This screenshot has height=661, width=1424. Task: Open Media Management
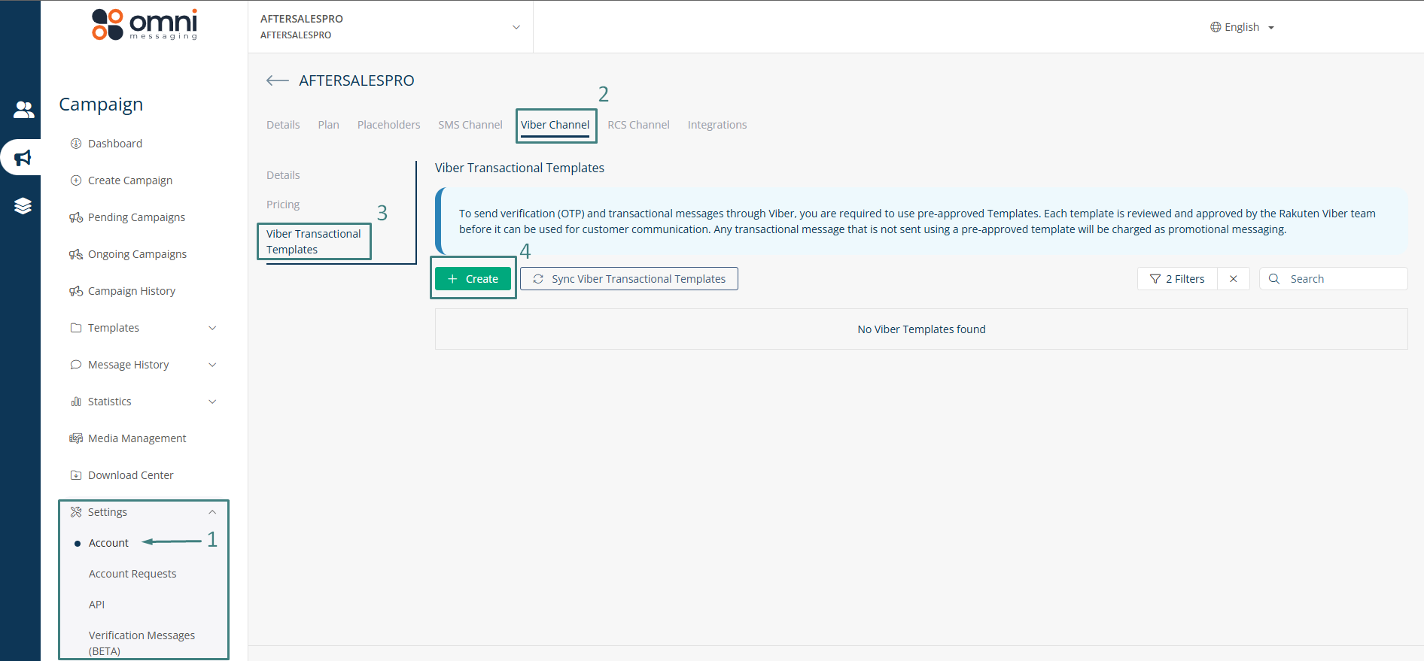137,438
